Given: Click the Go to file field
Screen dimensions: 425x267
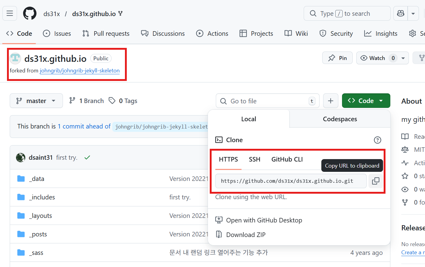Looking at the screenshot, I should (268, 101).
